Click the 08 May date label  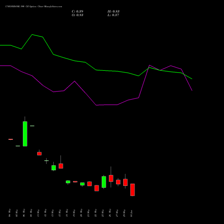(x=31, y=213)
